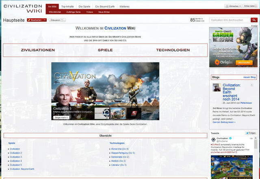Screen dimensions: 260x179
Task: Click Zeige mehr on the slider
Action: (61, 117)
